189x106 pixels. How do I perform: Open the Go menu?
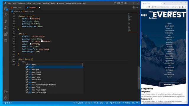click(34, 3)
